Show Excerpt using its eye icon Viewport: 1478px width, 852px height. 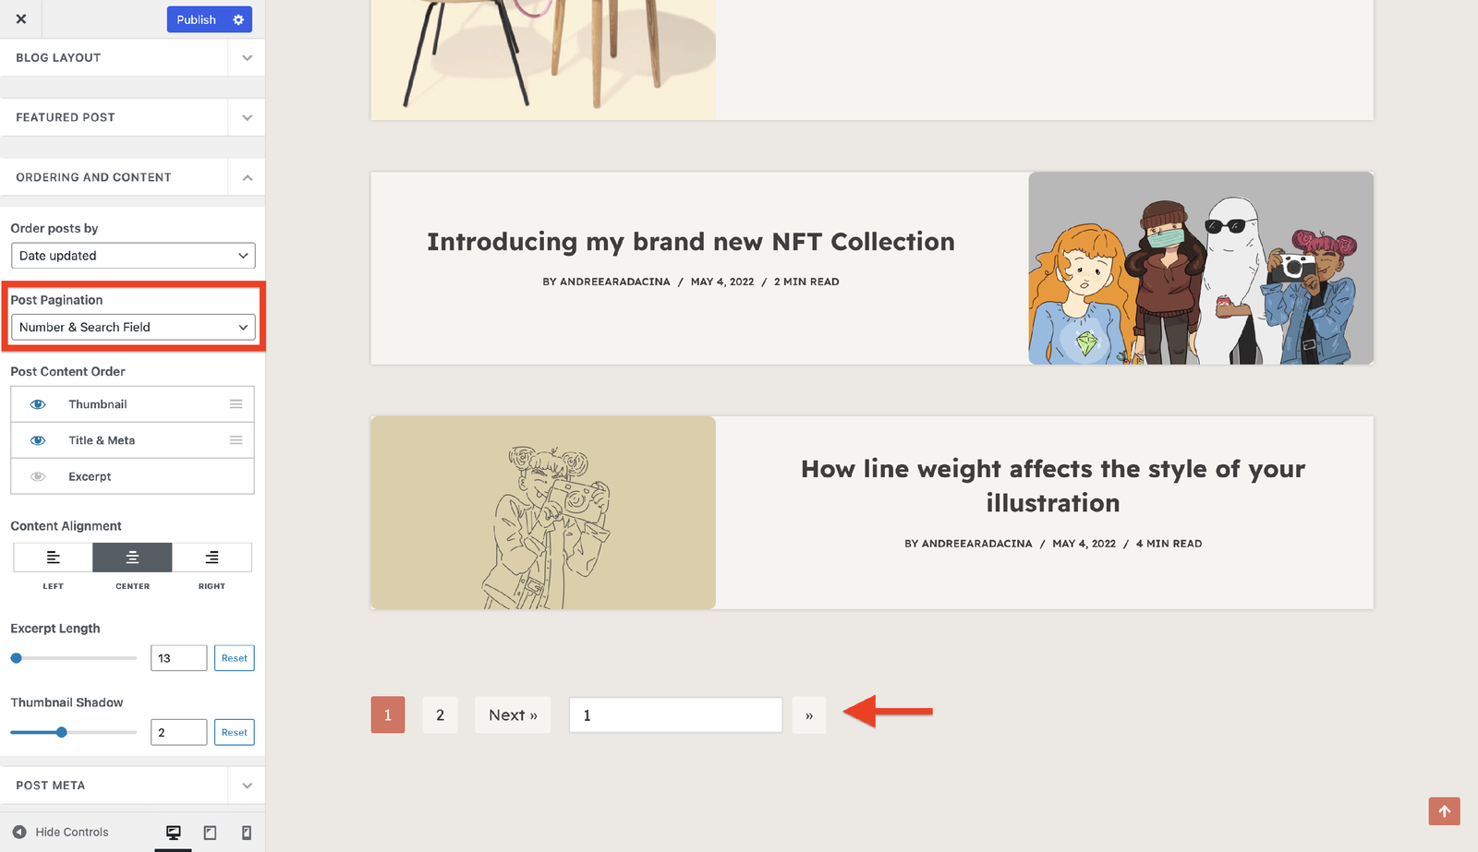pos(38,476)
